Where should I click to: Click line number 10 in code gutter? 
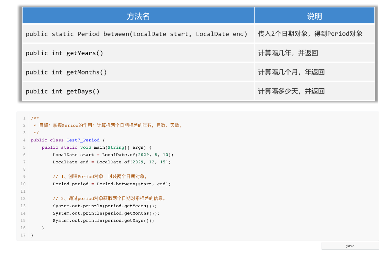coord(23,184)
